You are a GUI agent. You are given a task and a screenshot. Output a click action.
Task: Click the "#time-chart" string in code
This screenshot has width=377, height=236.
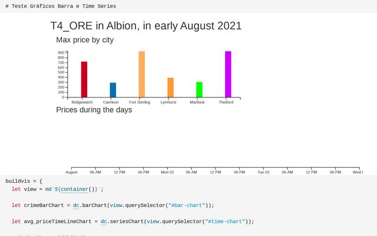225,222
